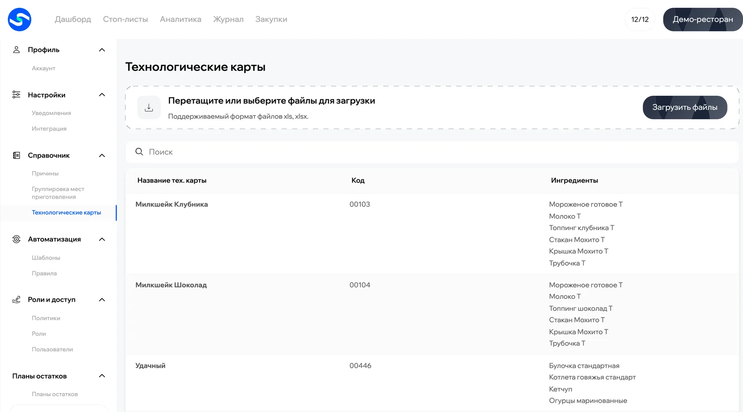This screenshot has width=743, height=412.
Task: Click code 00104
Action: point(360,285)
